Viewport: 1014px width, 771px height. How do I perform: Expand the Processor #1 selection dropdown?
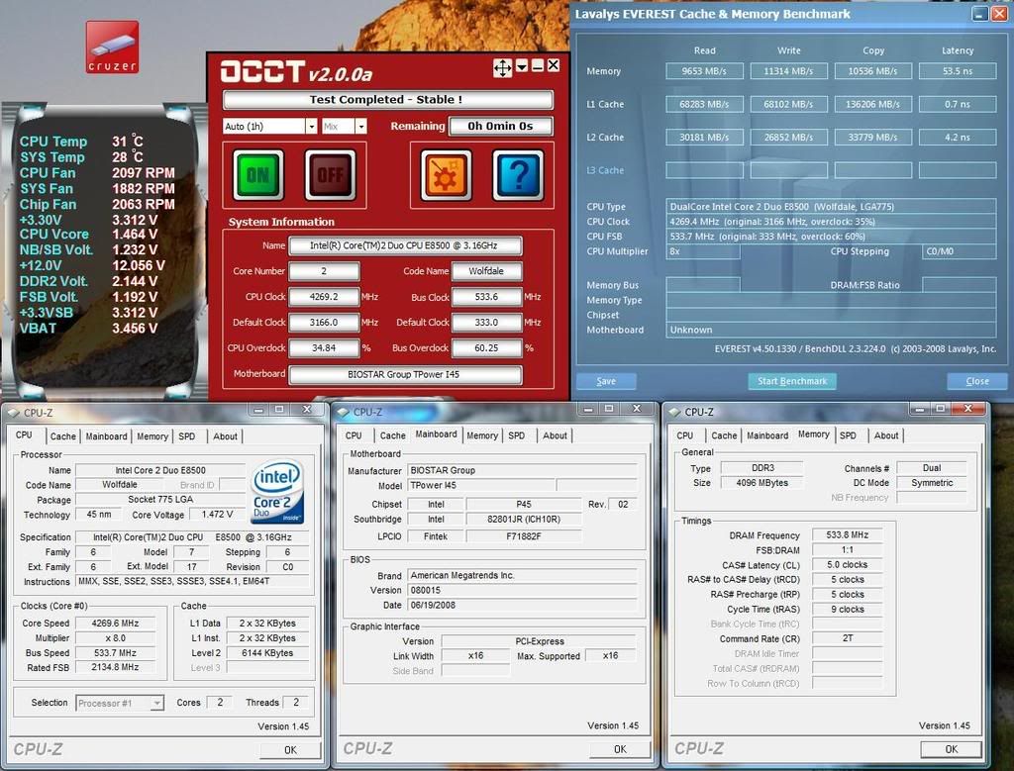(x=156, y=703)
